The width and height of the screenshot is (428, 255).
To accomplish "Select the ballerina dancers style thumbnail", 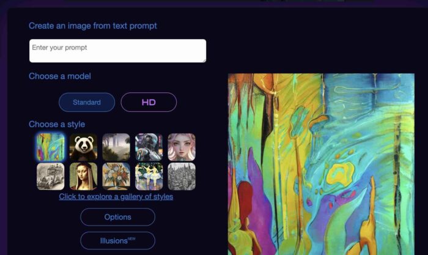I will tap(149, 176).
